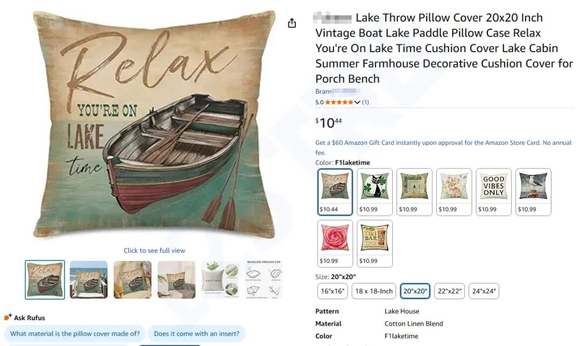Select the F1laketime boat pillow swatch
The image size is (581, 346).
(x=335, y=192)
